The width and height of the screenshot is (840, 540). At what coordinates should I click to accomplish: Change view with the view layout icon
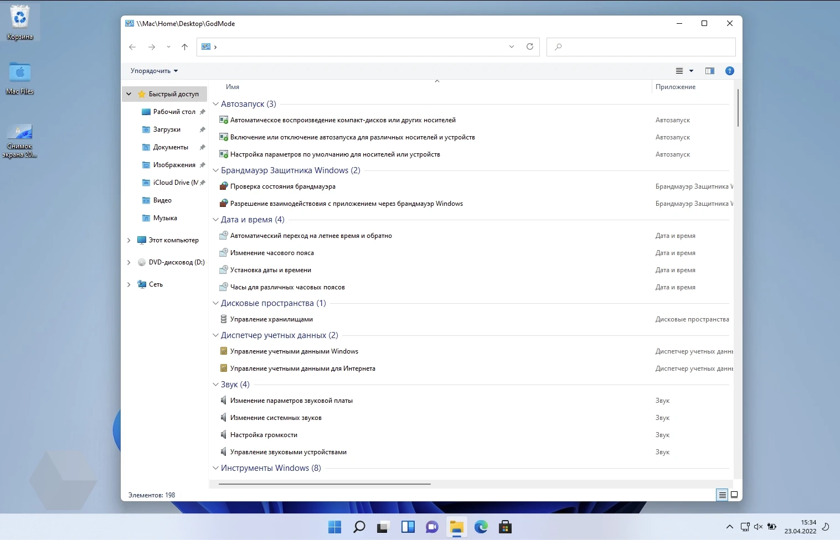point(679,71)
